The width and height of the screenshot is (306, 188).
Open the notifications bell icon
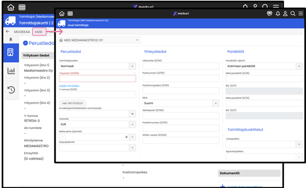278,14
